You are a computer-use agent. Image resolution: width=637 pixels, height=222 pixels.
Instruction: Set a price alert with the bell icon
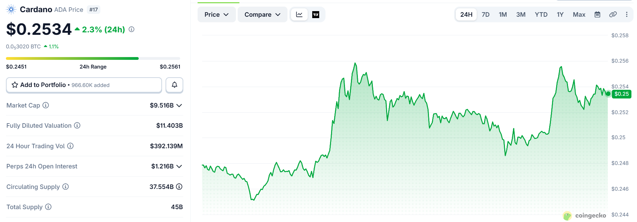click(x=174, y=85)
